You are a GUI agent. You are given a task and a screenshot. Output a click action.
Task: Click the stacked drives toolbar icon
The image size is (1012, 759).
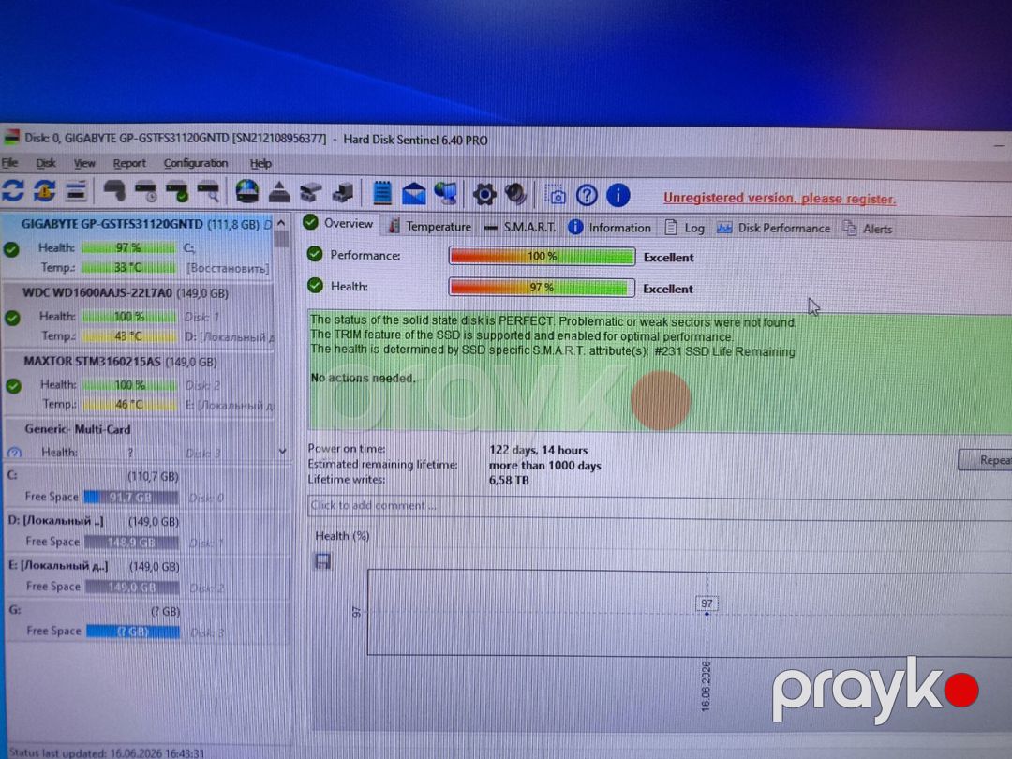tap(310, 192)
